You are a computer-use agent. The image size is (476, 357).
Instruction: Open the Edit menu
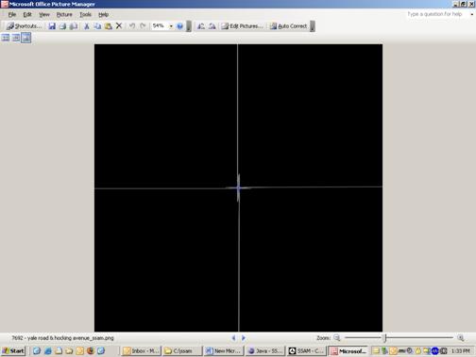tap(27, 14)
